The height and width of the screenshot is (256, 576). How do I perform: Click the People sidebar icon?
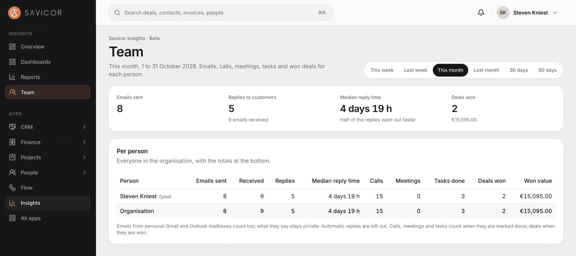(12, 172)
